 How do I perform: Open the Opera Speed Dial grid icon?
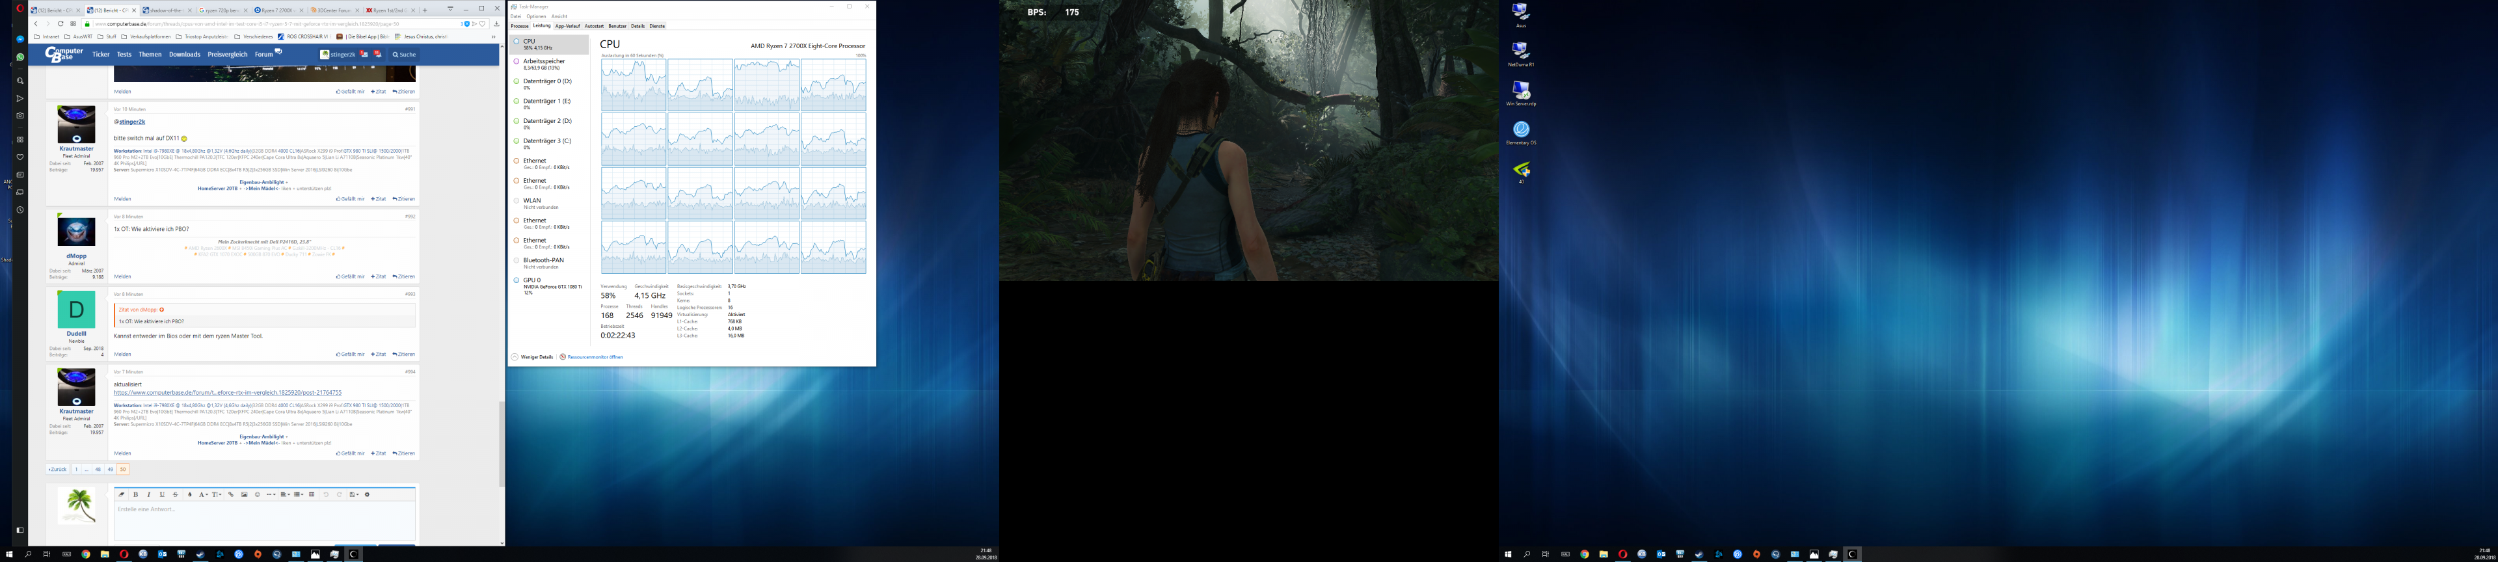[73, 23]
